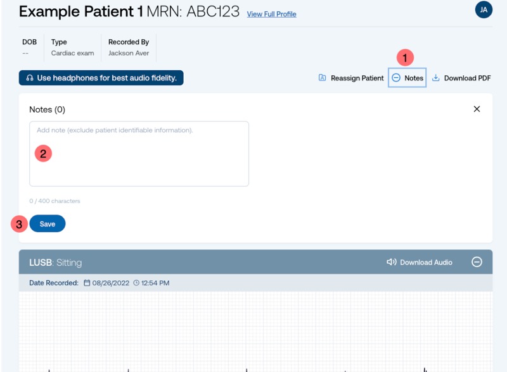Click the calendar icon beside recorded date
The width and height of the screenshot is (507, 372).
click(x=87, y=283)
